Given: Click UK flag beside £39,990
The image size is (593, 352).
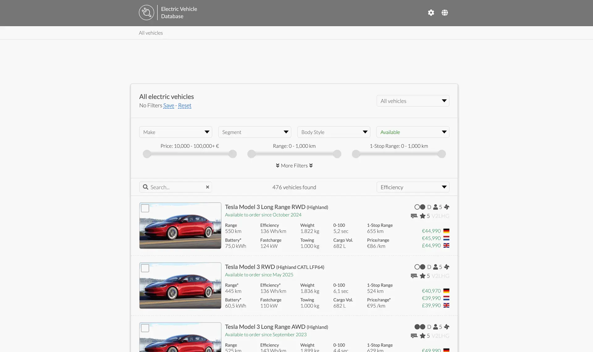Looking at the screenshot, I should 446,305.
